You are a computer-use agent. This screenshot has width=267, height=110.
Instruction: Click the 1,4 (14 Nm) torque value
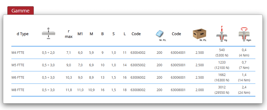click(244, 78)
